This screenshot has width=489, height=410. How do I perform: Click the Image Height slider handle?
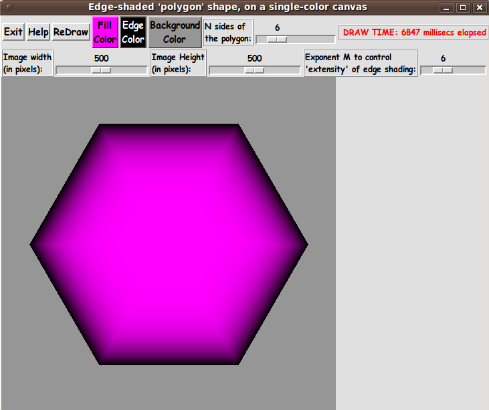[254, 70]
